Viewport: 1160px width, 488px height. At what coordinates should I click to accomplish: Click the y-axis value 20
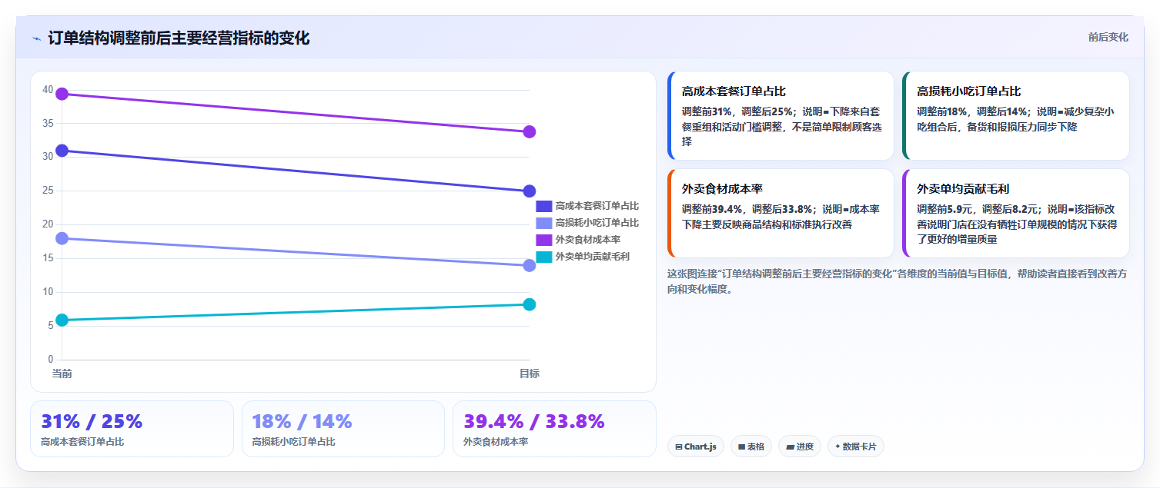[x=48, y=224]
